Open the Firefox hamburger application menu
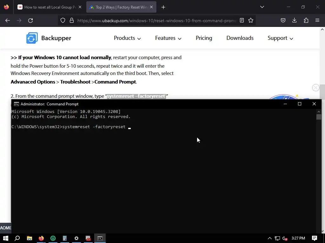Image resolution: width=325 pixels, height=243 pixels. 317,20
